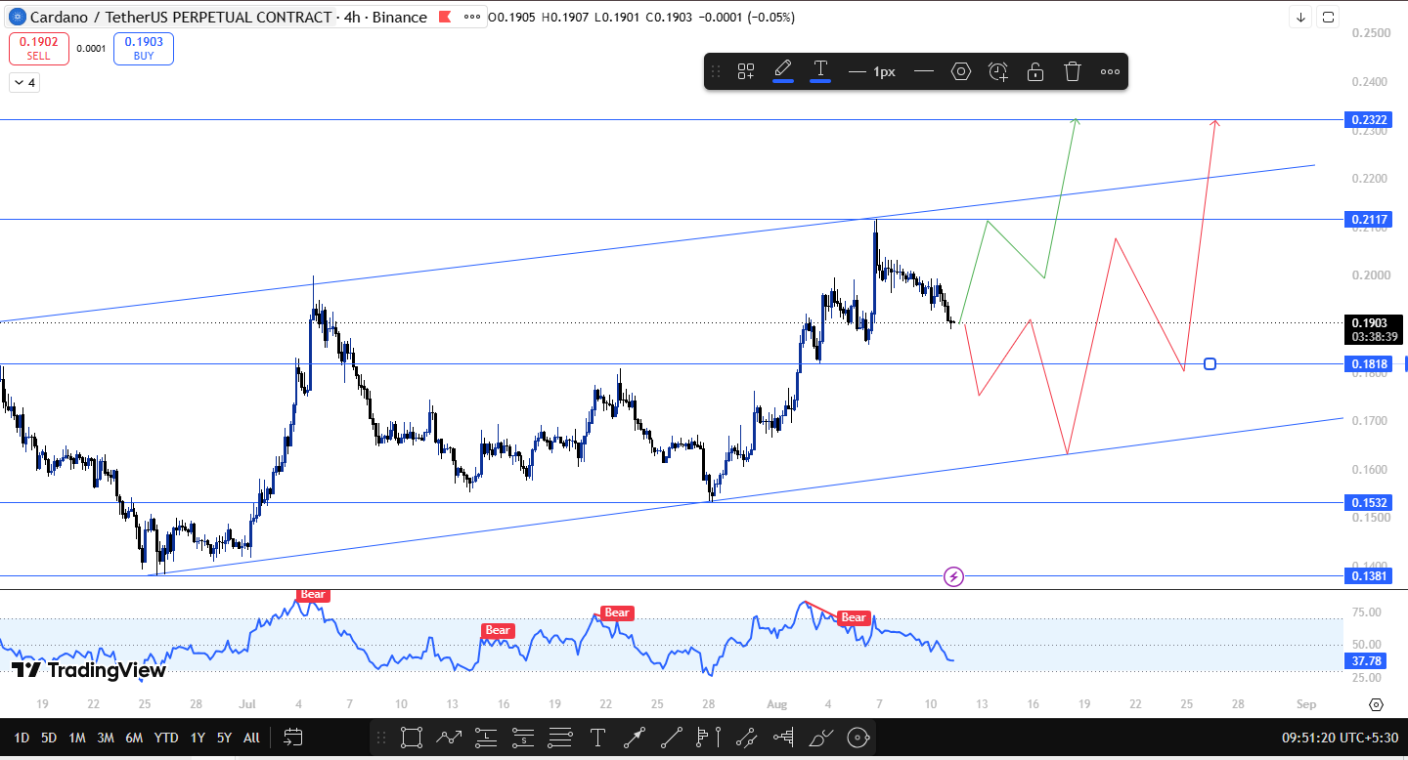This screenshot has height=760, width=1408.
Task: Select the Parallel Channel tool
Action: tap(746, 738)
